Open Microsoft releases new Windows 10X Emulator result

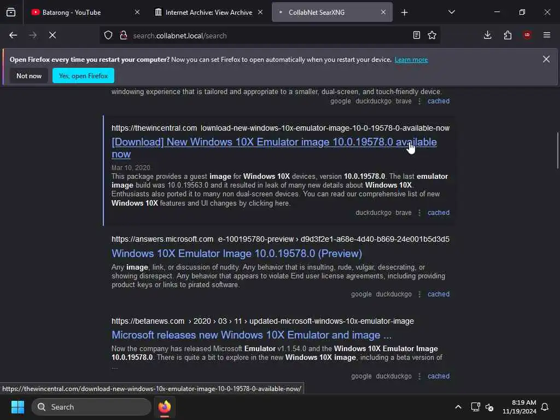tap(252, 335)
